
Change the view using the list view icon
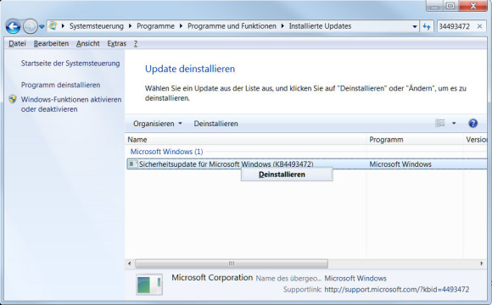tap(440, 123)
